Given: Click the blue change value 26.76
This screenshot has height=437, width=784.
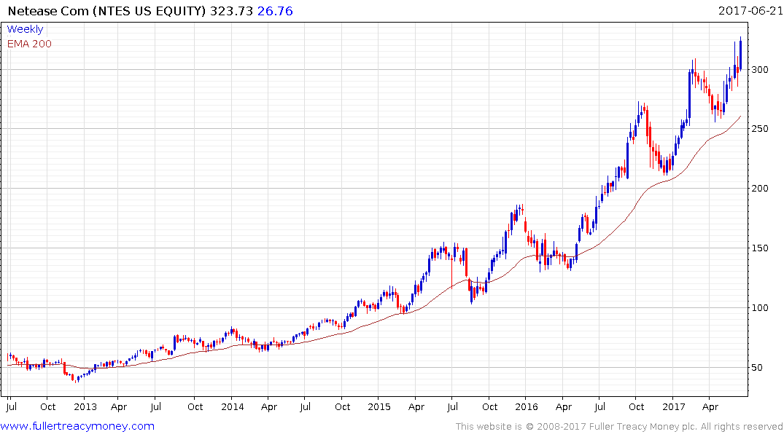Looking at the screenshot, I should [275, 11].
